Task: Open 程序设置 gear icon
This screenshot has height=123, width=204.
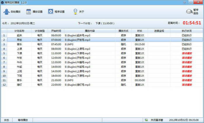Action: [50, 11]
